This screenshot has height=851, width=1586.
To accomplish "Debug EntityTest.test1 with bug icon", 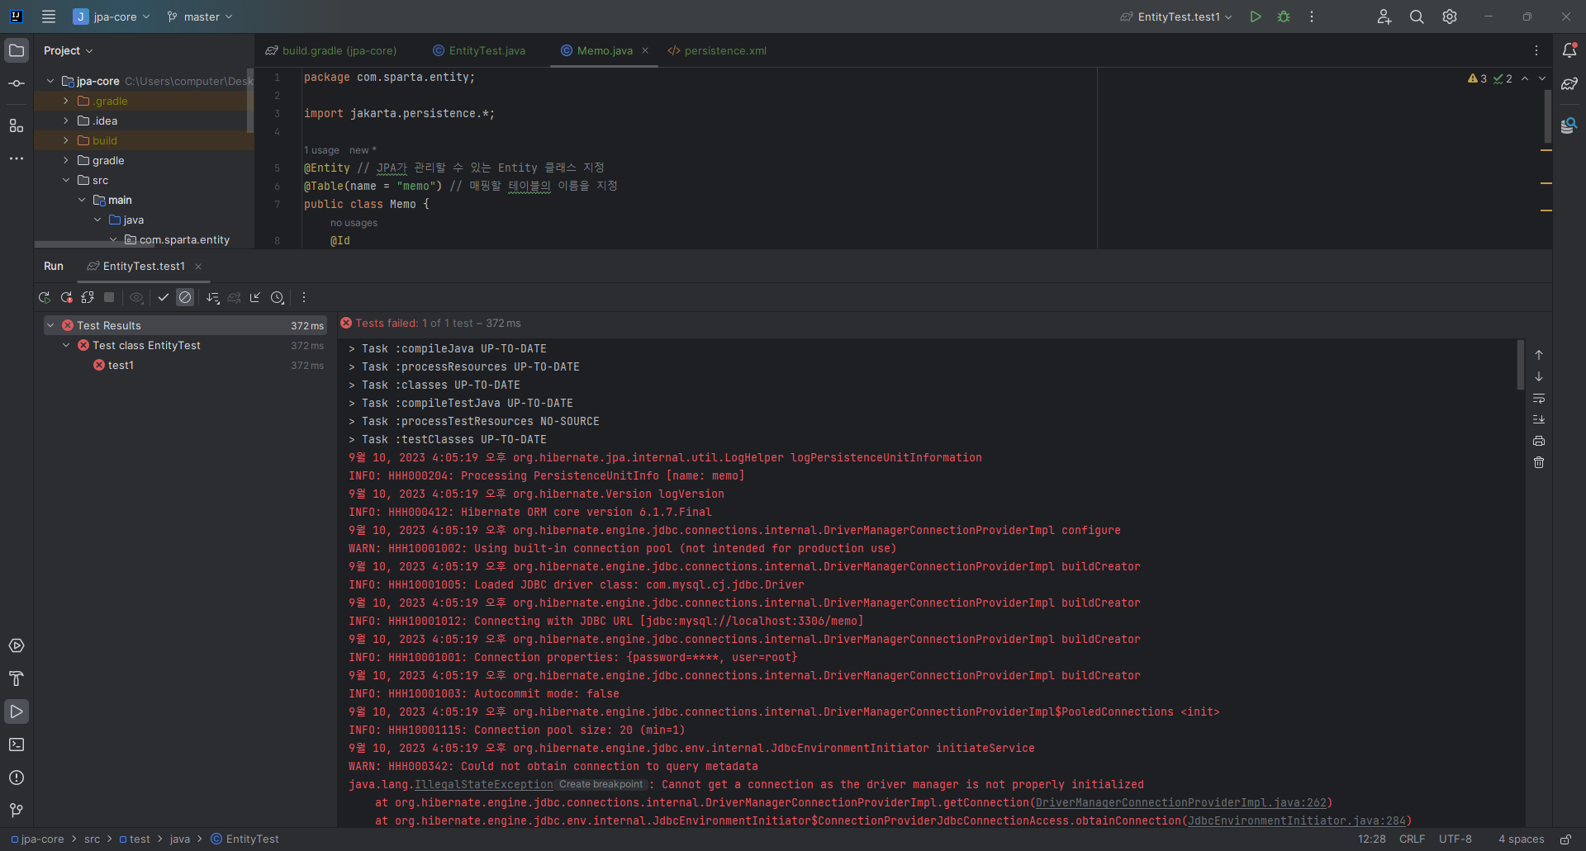I will [1284, 17].
